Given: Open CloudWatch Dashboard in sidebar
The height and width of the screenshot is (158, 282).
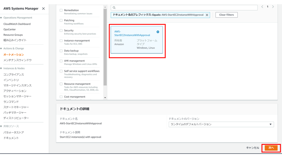Looking at the screenshot, I should point(17,24).
